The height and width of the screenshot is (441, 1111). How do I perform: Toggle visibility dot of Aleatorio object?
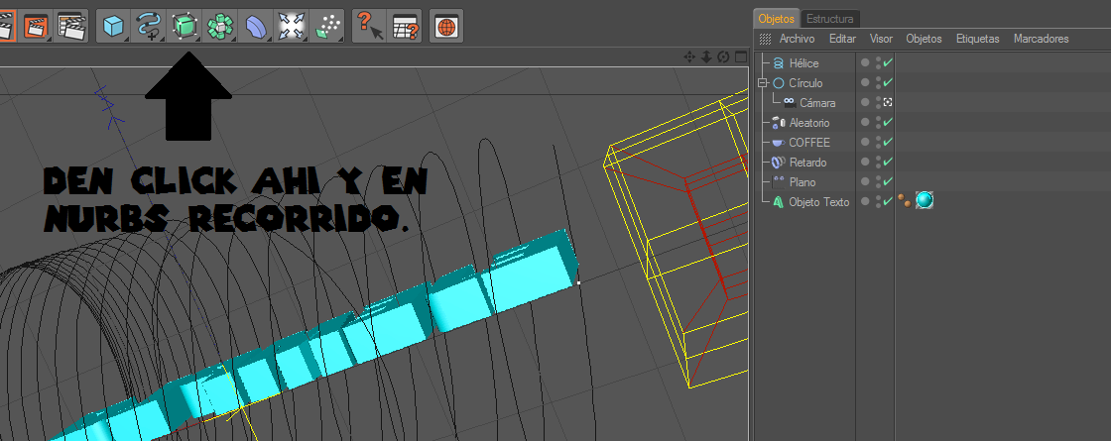click(x=866, y=123)
